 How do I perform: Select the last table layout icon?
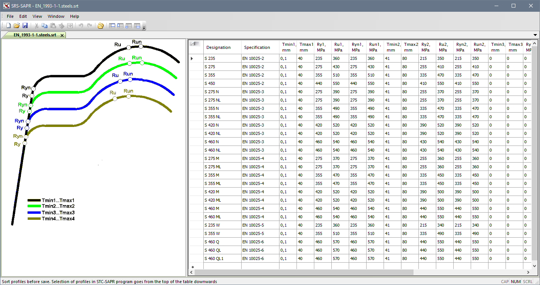(x=137, y=26)
